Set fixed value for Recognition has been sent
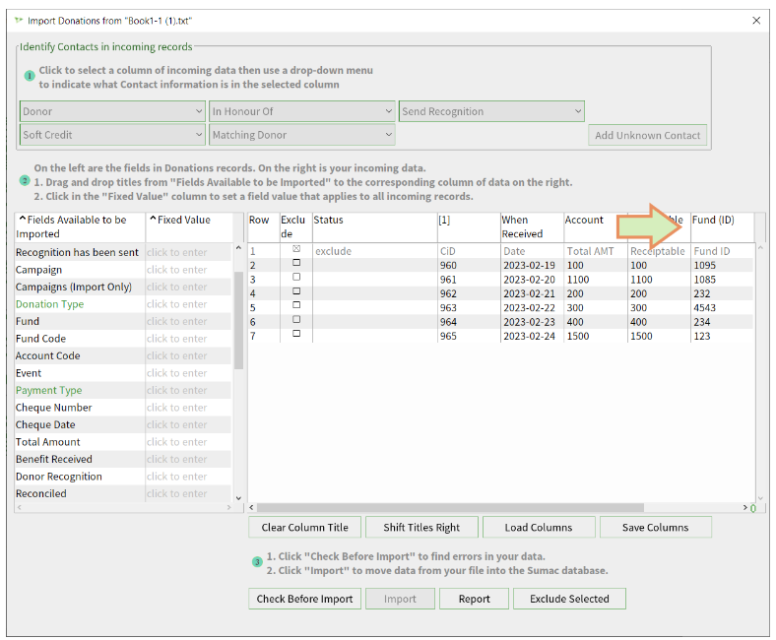The image size is (776, 640). 188,252
